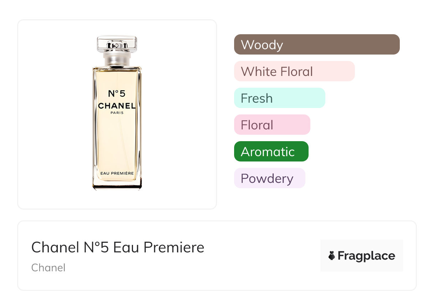Click the EAU PREMIÈRE label on bottle
The height and width of the screenshot is (308, 434).
coord(117,173)
